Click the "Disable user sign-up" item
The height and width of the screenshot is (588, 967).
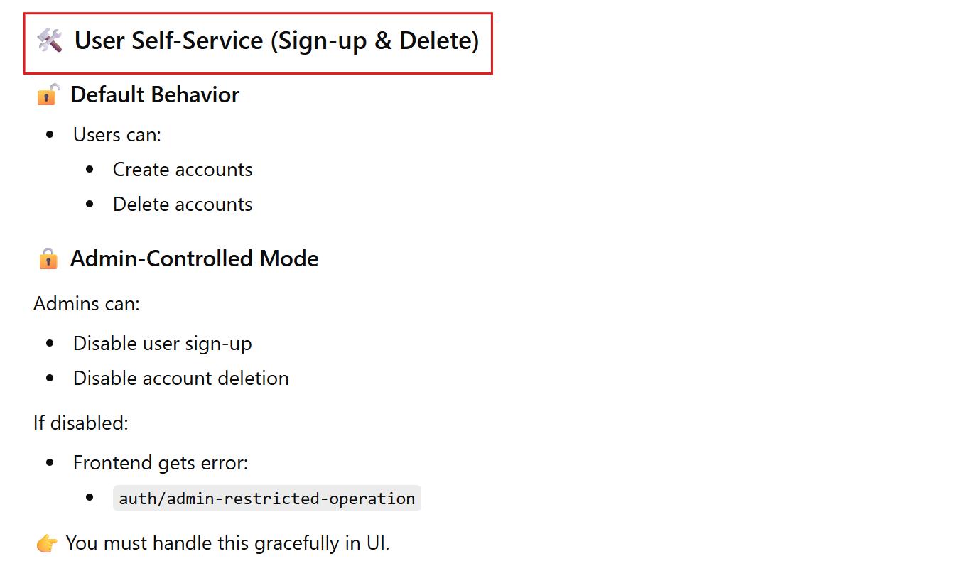(x=162, y=344)
